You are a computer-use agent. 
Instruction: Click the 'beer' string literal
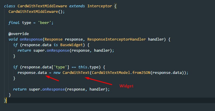point(44,23)
